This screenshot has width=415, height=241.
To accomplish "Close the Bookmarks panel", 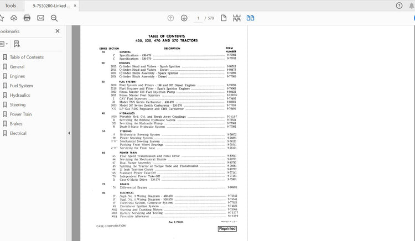I will coord(58,31).
